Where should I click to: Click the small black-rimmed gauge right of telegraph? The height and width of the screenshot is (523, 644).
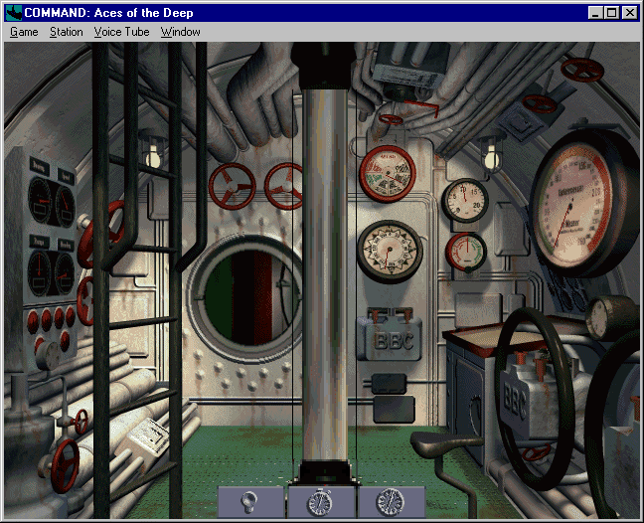[x=464, y=202]
